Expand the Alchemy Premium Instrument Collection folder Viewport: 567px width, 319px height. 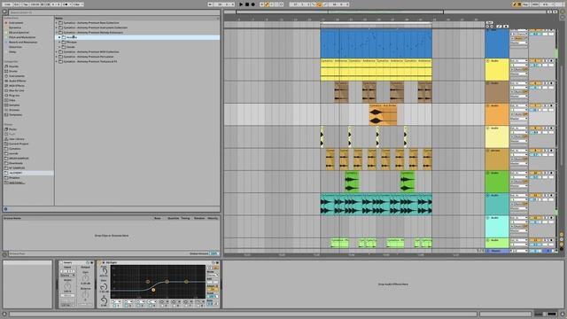(x=57, y=27)
